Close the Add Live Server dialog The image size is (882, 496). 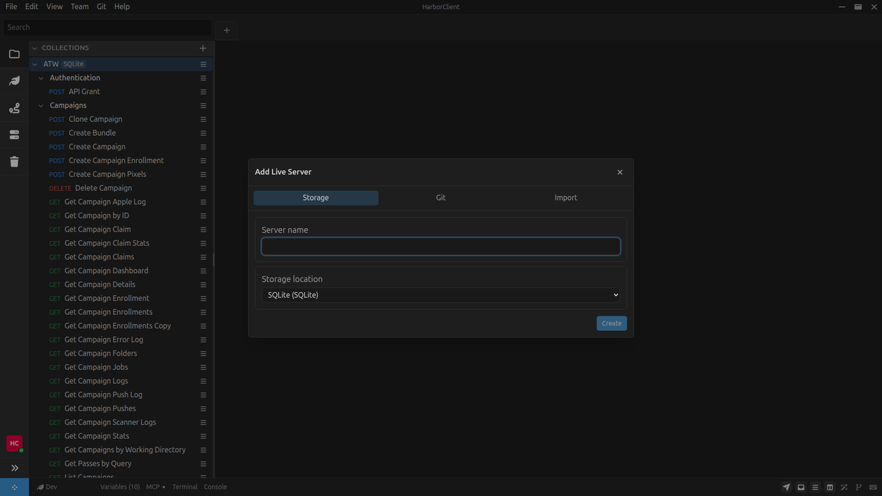coord(619,172)
